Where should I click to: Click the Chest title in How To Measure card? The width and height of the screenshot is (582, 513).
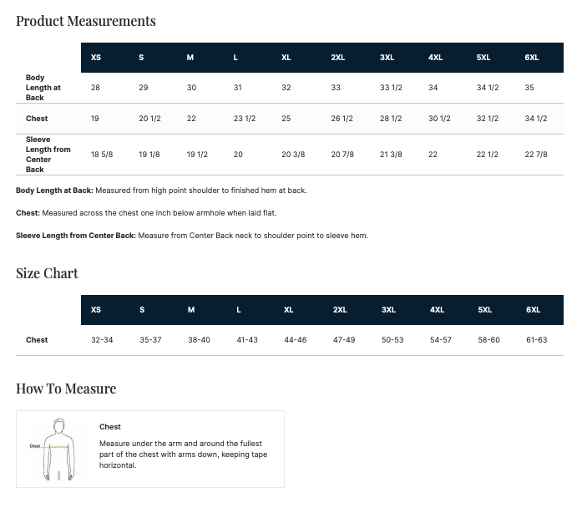pos(110,427)
